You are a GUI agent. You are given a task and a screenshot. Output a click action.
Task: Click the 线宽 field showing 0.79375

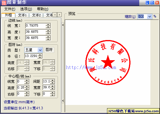click(35, 26)
